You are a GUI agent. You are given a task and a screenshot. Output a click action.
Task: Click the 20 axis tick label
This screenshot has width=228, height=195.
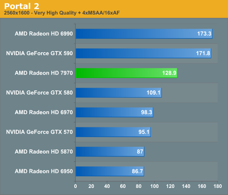(x=91, y=186)
